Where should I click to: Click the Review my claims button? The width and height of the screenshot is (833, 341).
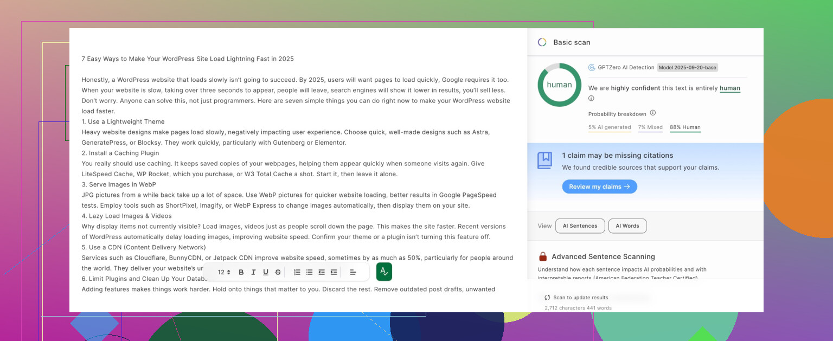599,186
